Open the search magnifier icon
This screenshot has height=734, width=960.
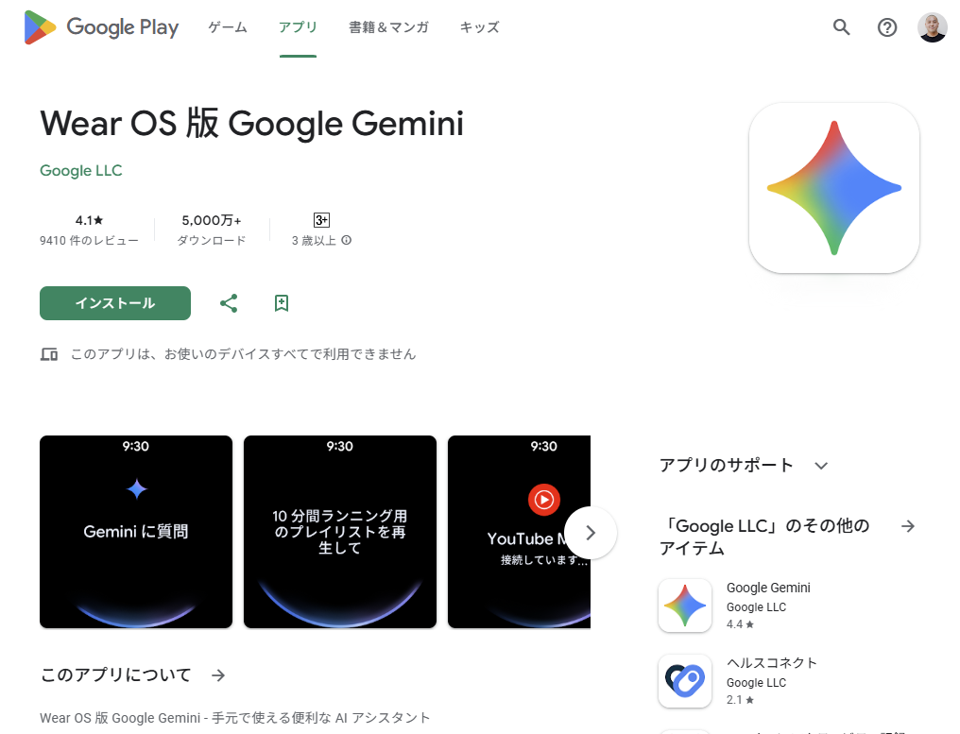pyautogui.click(x=841, y=27)
